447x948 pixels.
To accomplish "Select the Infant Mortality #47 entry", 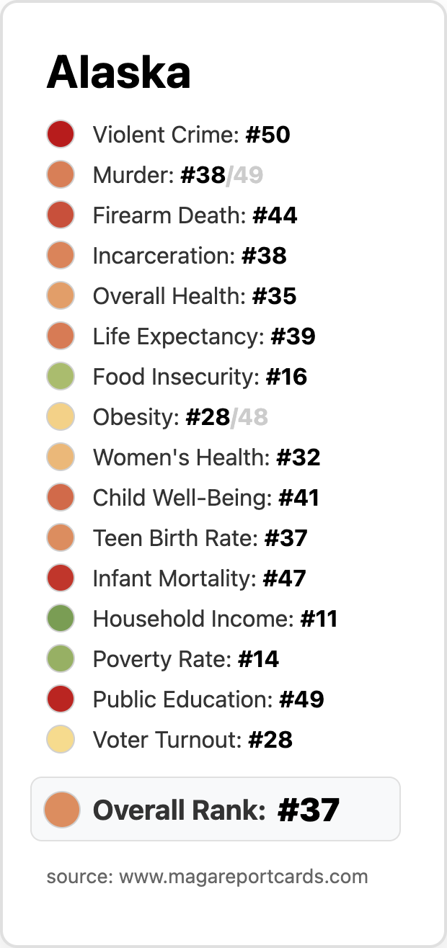I will click(x=200, y=578).
